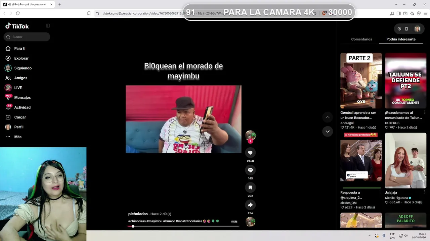Open options for the Jajajaja video
The image size is (430, 241).
pyautogui.click(x=424, y=192)
